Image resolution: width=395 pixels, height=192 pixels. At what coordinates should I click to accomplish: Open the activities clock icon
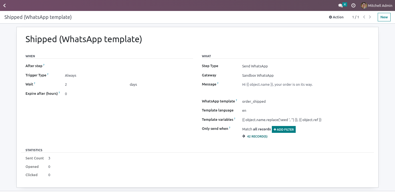pyautogui.click(x=353, y=5)
